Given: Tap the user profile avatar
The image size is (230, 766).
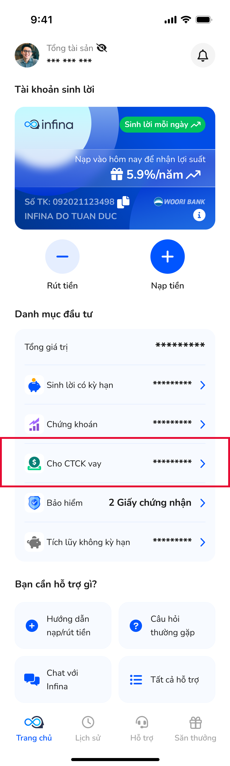Looking at the screenshot, I should coord(27,55).
